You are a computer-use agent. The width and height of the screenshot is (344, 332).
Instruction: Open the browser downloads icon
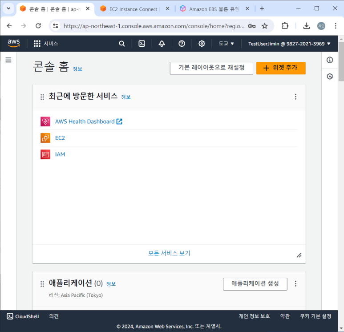(x=306, y=26)
